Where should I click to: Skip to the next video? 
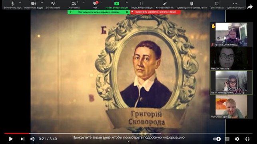point(22,139)
